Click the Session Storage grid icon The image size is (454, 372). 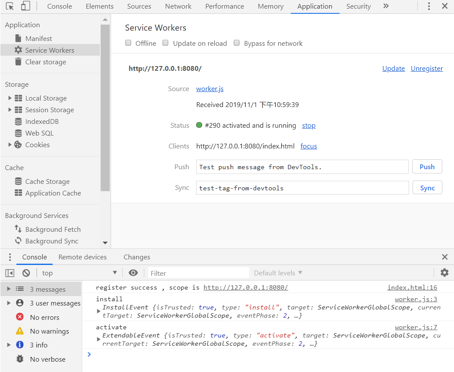18,110
